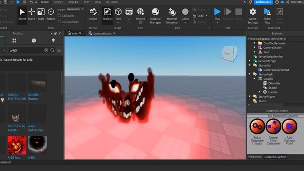Image resolution: width=304 pixels, height=171 pixels.
Task: Open the VIEW ribbon tab
Action: click(98, 2)
